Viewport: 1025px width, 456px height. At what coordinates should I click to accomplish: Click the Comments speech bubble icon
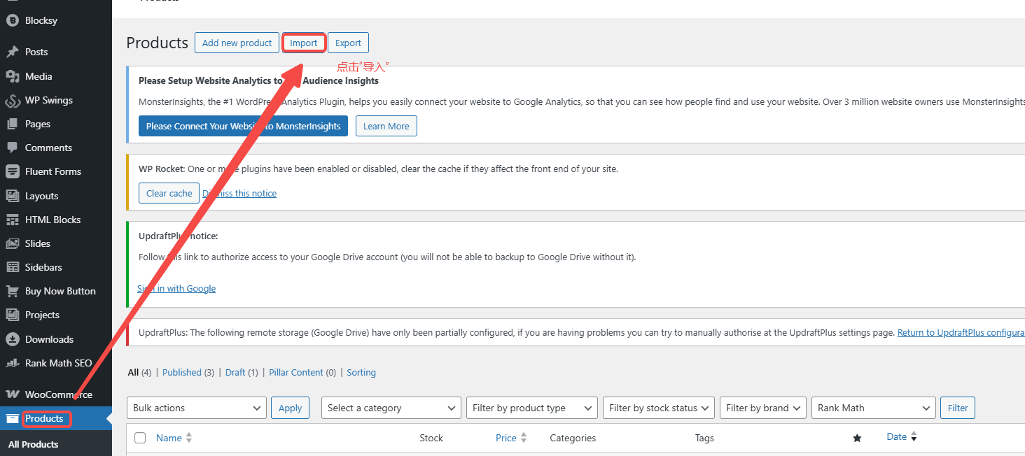tap(12, 148)
